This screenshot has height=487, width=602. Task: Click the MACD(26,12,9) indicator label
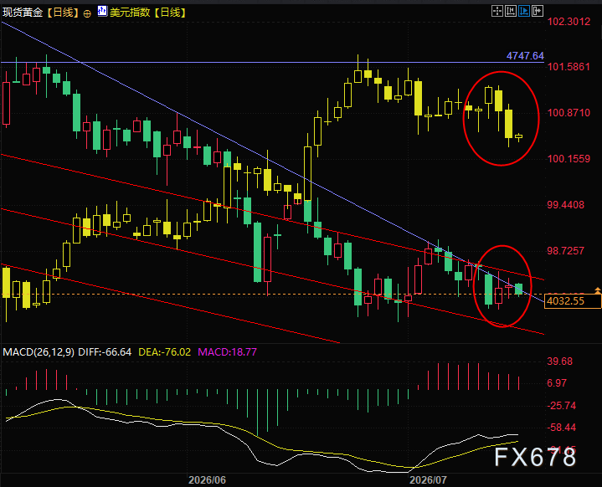pos(39,352)
